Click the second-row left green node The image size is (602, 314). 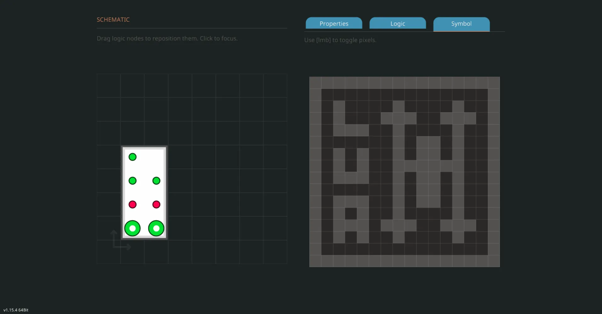click(133, 181)
